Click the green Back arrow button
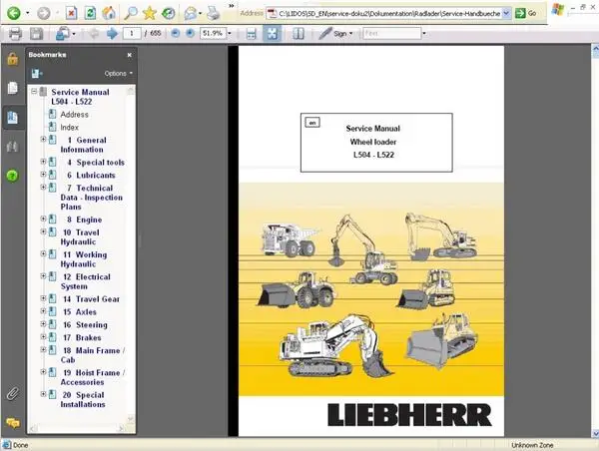599x451 pixels. [x=14, y=13]
